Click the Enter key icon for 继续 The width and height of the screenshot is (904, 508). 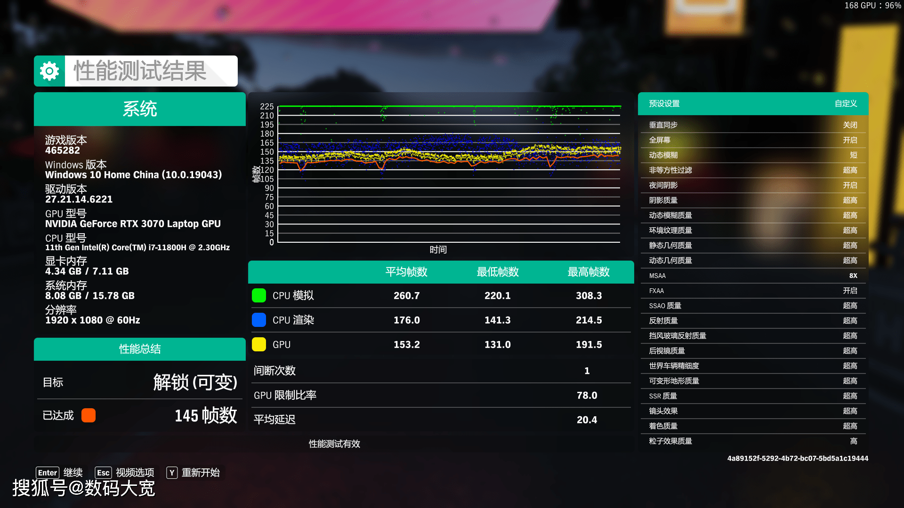coord(48,473)
